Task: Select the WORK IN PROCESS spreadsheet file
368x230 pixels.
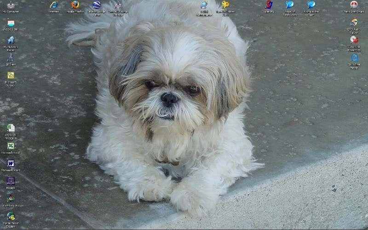Action: point(11,128)
